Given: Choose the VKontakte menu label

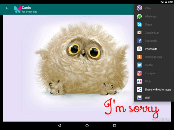Looking at the screenshot, I should pos(151,49).
